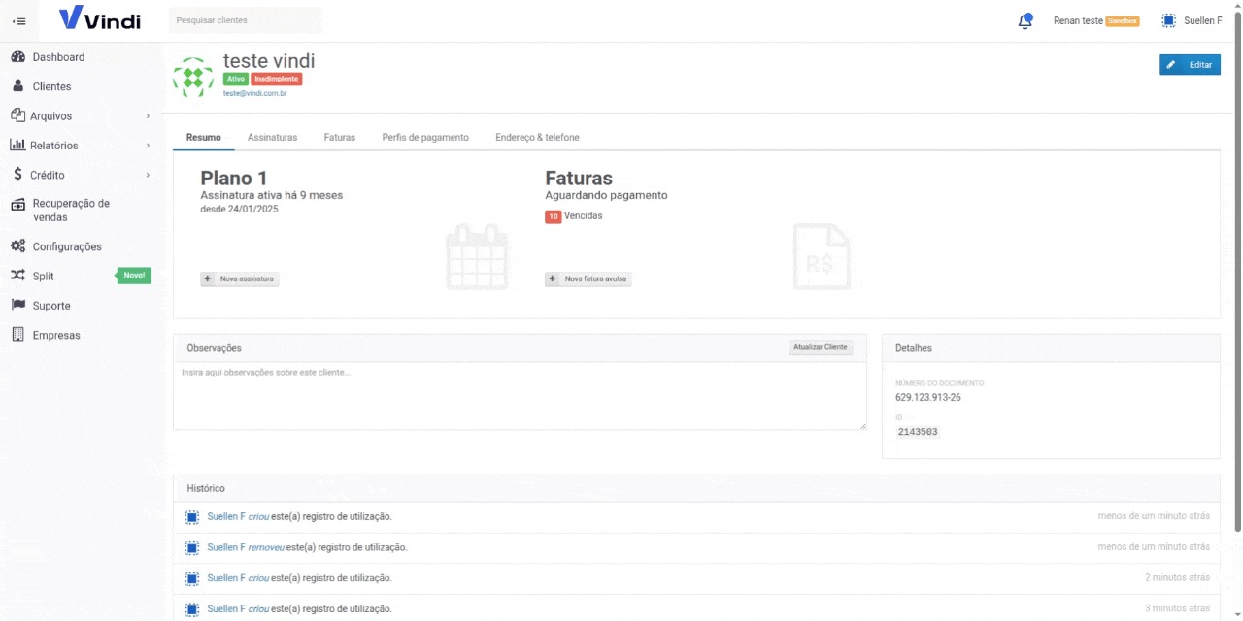
Task: Expand the Arquivos submenu chevron
Action: (x=148, y=116)
